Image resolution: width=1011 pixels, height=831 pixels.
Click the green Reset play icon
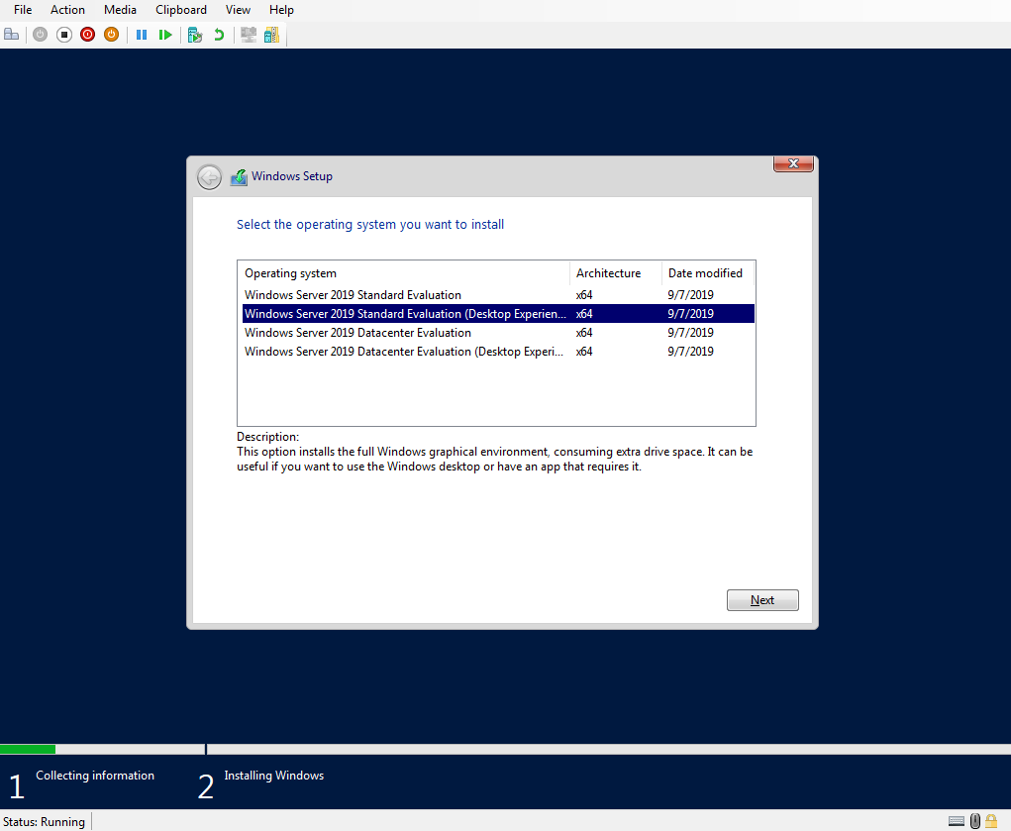165,35
